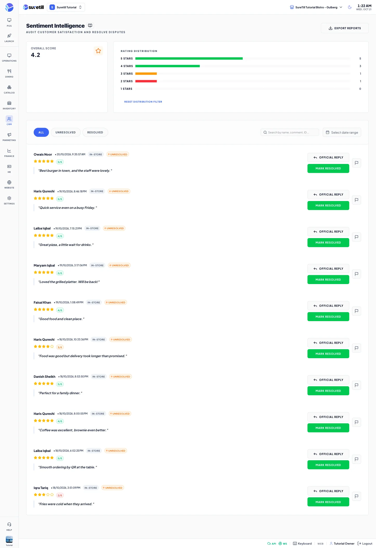Screen dimensions: 376x548
Task: Flag Iqra Tariq's review
Action: (x=356, y=496)
